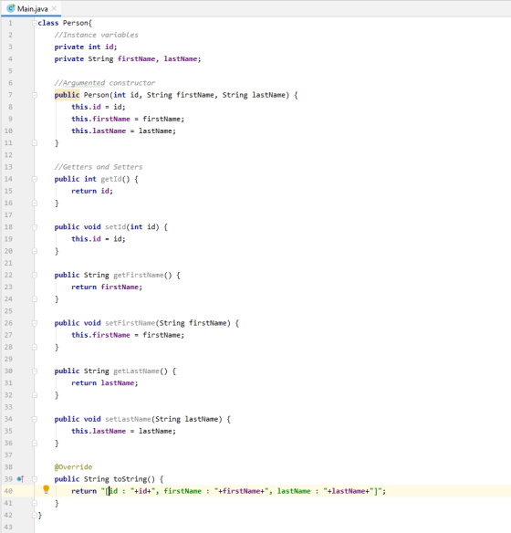Viewport: 511px width, 533px height.
Task: Click 'lastName' in the private String declaration
Action: click(181, 58)
